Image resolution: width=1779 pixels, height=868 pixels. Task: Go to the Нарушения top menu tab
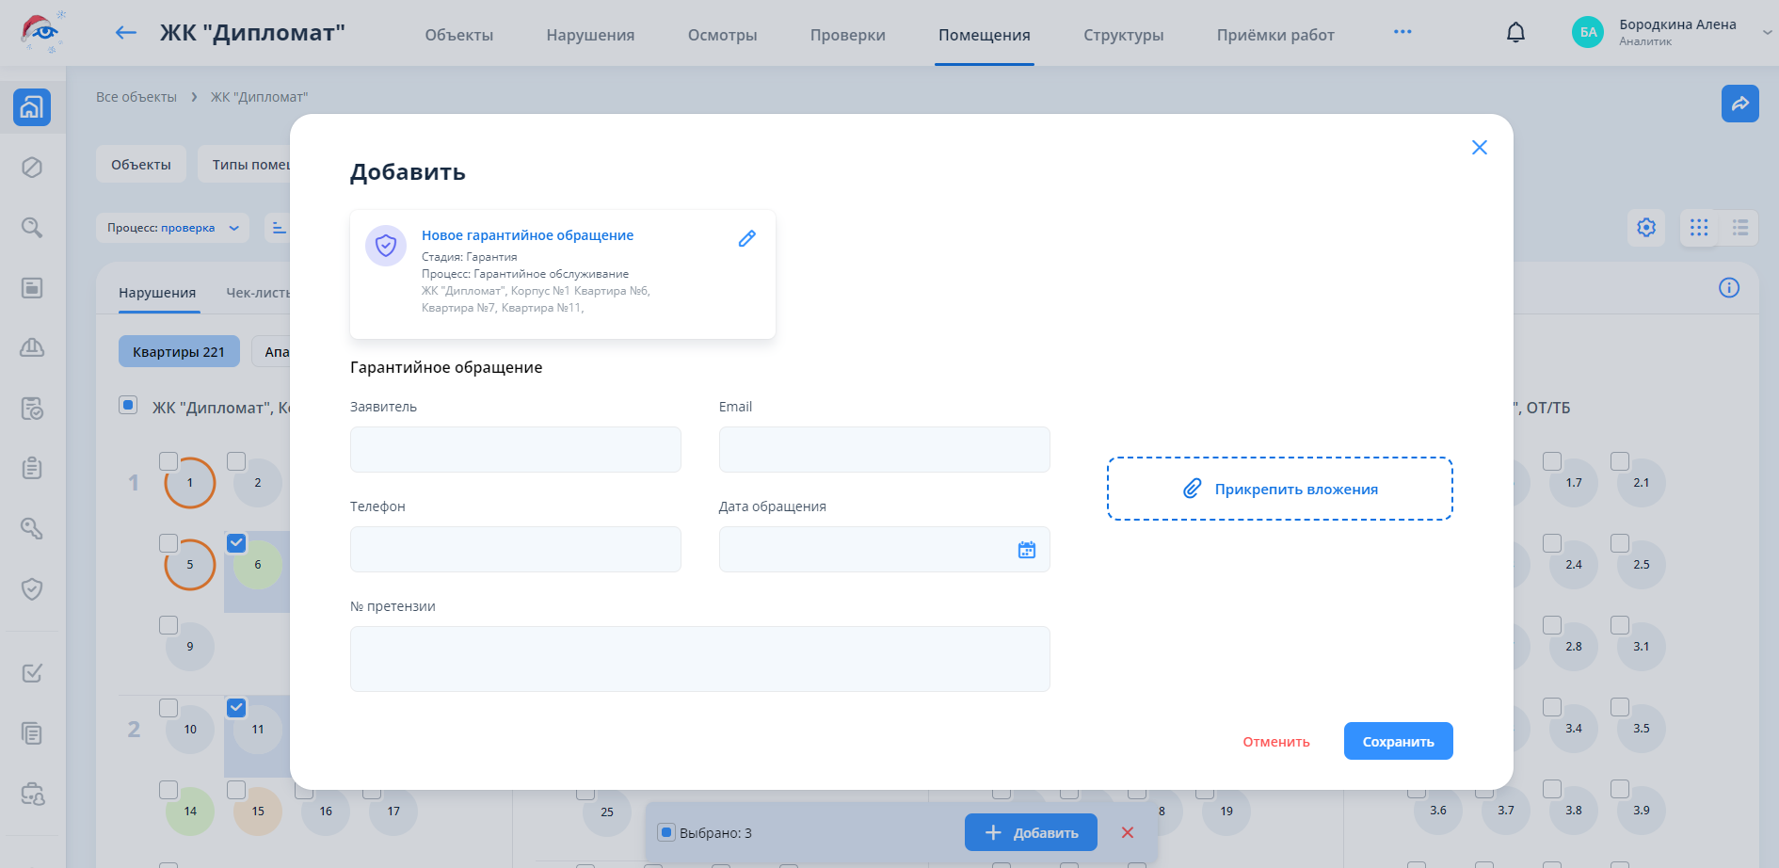tap(590, 35)
